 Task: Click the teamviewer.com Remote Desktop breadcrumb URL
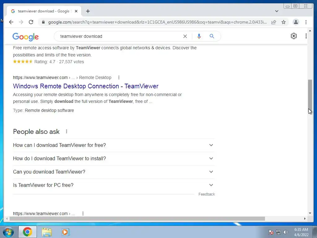point(62,77)
